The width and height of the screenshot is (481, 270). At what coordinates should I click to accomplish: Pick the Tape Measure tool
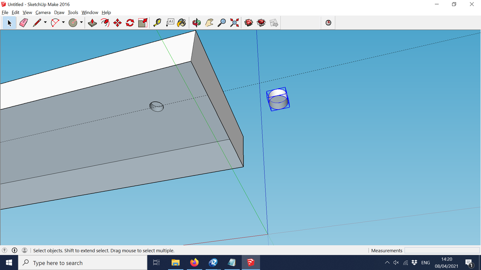(157, 22)
